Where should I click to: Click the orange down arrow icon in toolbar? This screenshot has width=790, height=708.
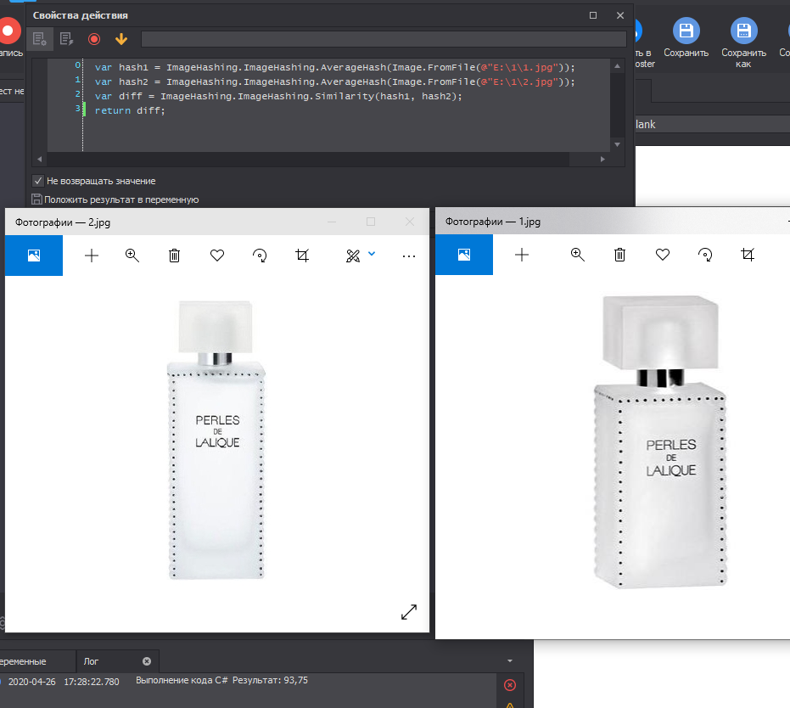[x=120, y=39]
